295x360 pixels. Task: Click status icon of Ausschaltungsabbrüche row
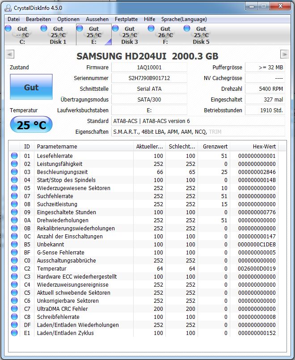(14, 260)
